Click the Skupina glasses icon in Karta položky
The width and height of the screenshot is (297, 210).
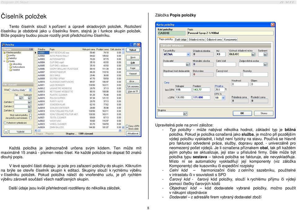click(185, 114)
